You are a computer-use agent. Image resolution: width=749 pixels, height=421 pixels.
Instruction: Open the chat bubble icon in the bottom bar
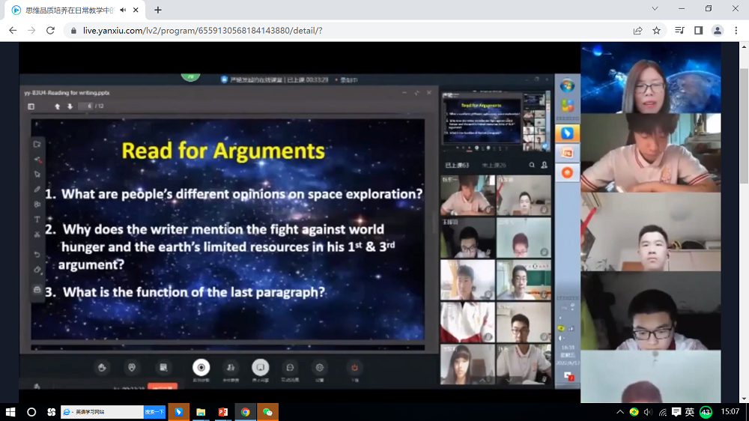coord(290,367)
